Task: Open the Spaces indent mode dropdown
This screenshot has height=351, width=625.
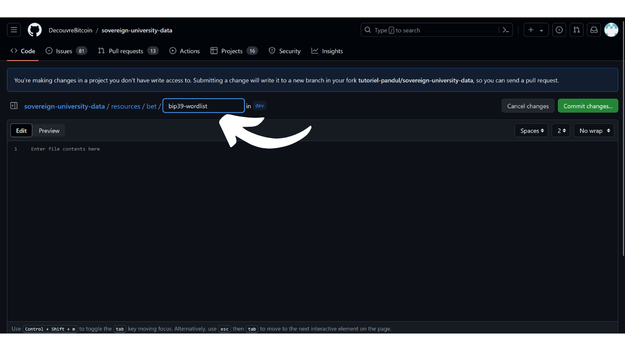Action: tap(531, 131)
